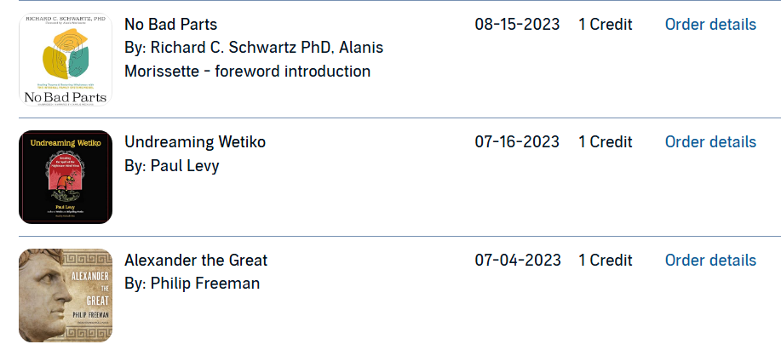Open the No Bad Parts title
Viewport: 781px width, 350px height.
click(170, 24)
